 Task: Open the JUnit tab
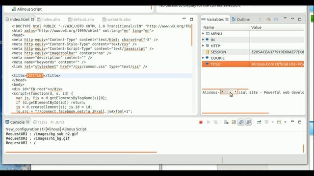coord(57,122)
